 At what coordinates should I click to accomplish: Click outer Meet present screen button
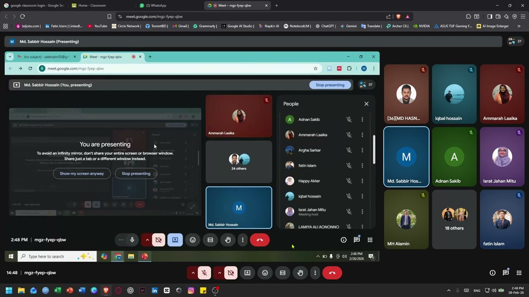pyautogui.click(x=247, y=273)
